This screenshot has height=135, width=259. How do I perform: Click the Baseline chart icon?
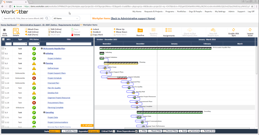(140, 30)
